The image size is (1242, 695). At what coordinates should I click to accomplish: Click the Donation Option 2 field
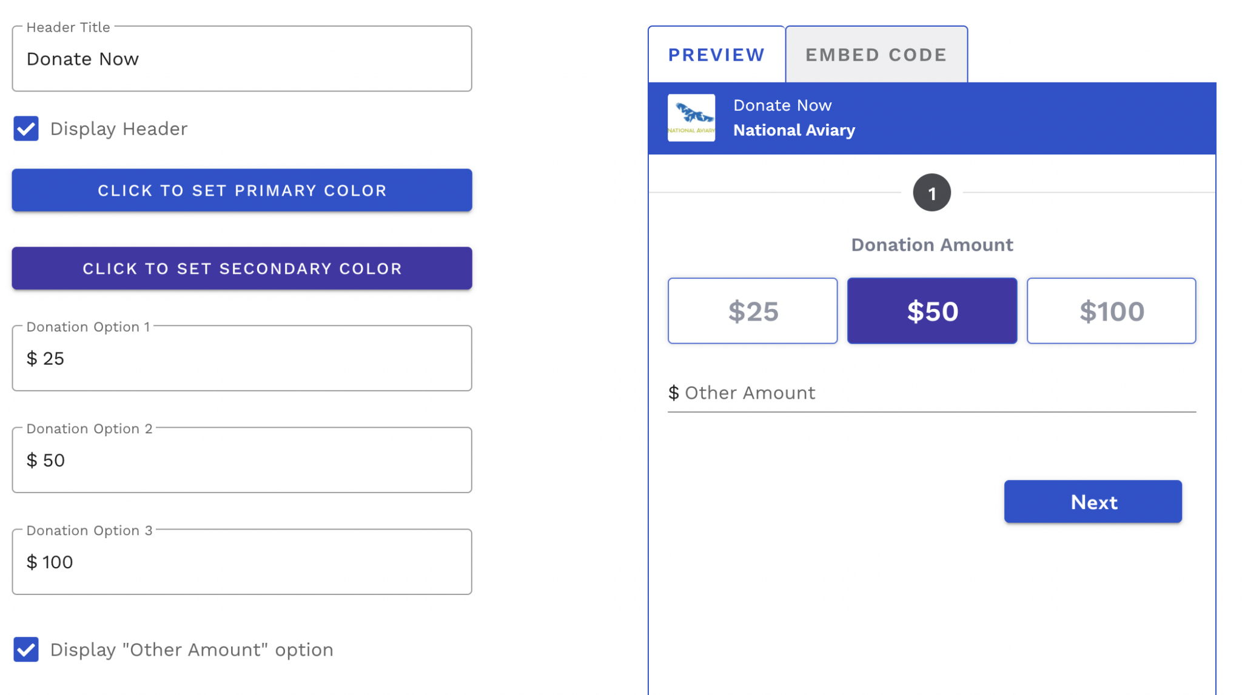point(241,460)
